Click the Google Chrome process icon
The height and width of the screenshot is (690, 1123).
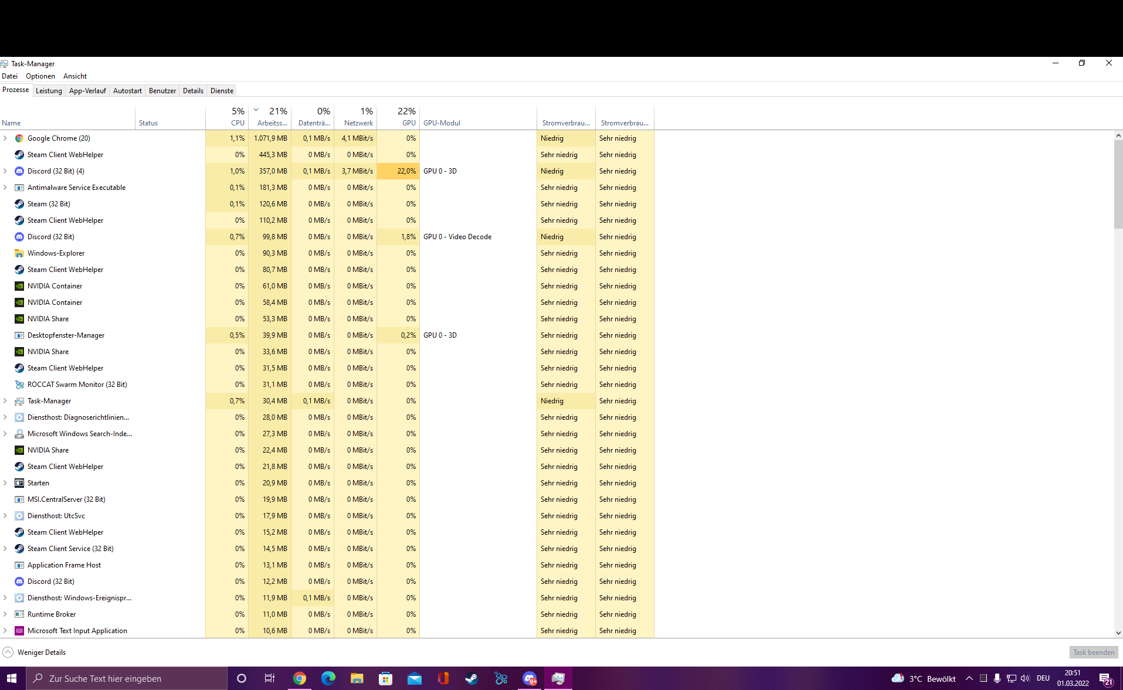pyautogui.click(x=19, y=138)
